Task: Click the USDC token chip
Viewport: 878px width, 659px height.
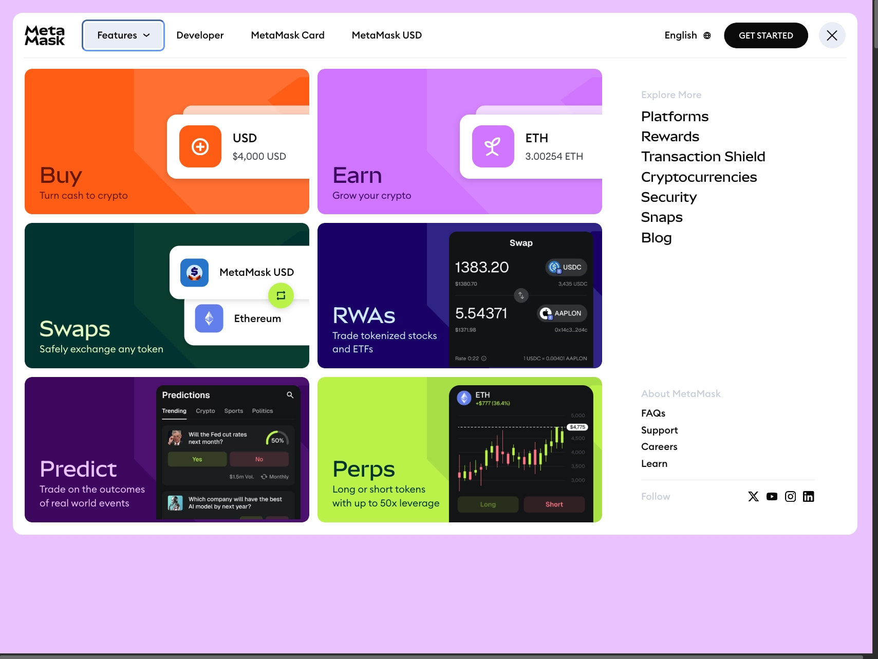Action: point(566,267)
